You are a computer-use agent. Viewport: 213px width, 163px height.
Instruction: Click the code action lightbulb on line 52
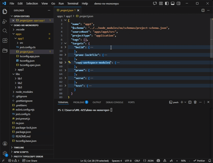click(x=69, y=62)
